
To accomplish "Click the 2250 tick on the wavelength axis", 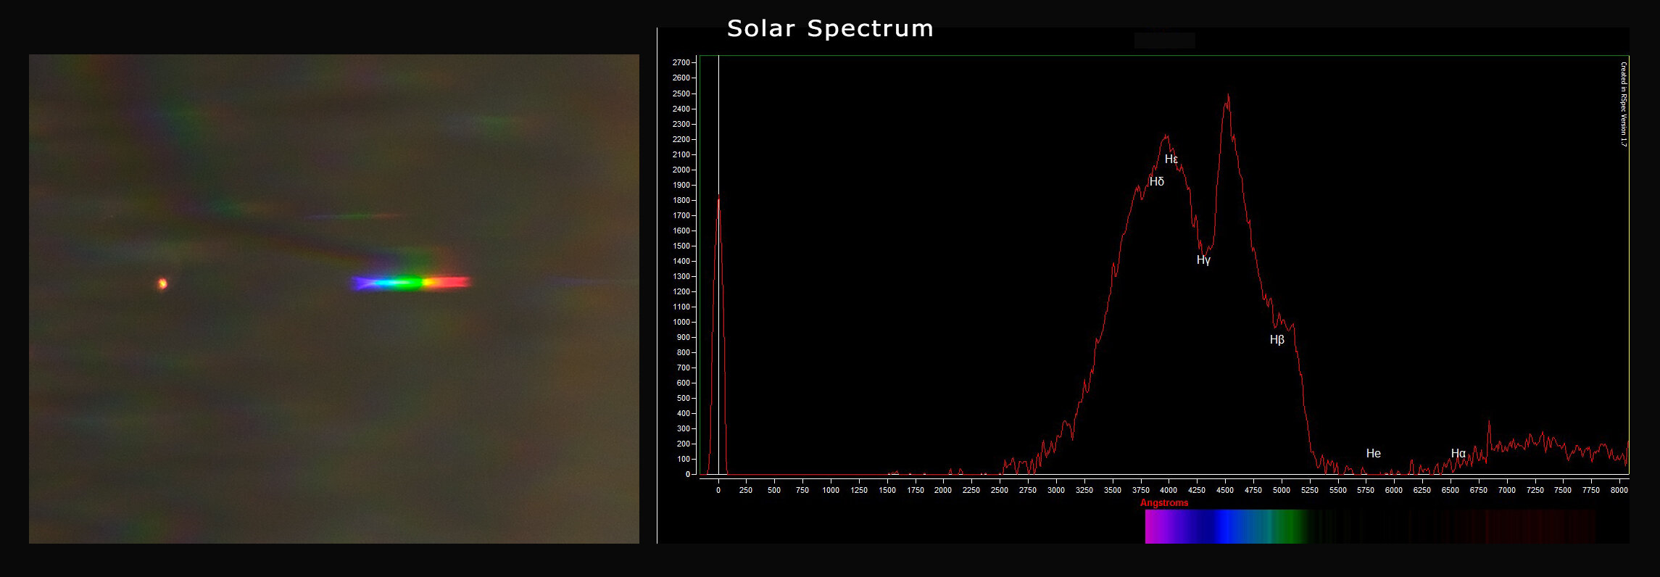I will [971, 491].
